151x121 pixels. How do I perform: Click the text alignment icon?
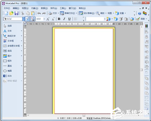75,19
